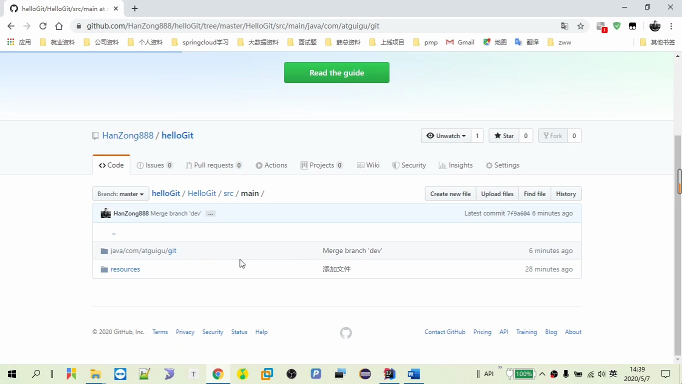
Task: Open the Chrome profile avatar
Action: coord(655,26)
